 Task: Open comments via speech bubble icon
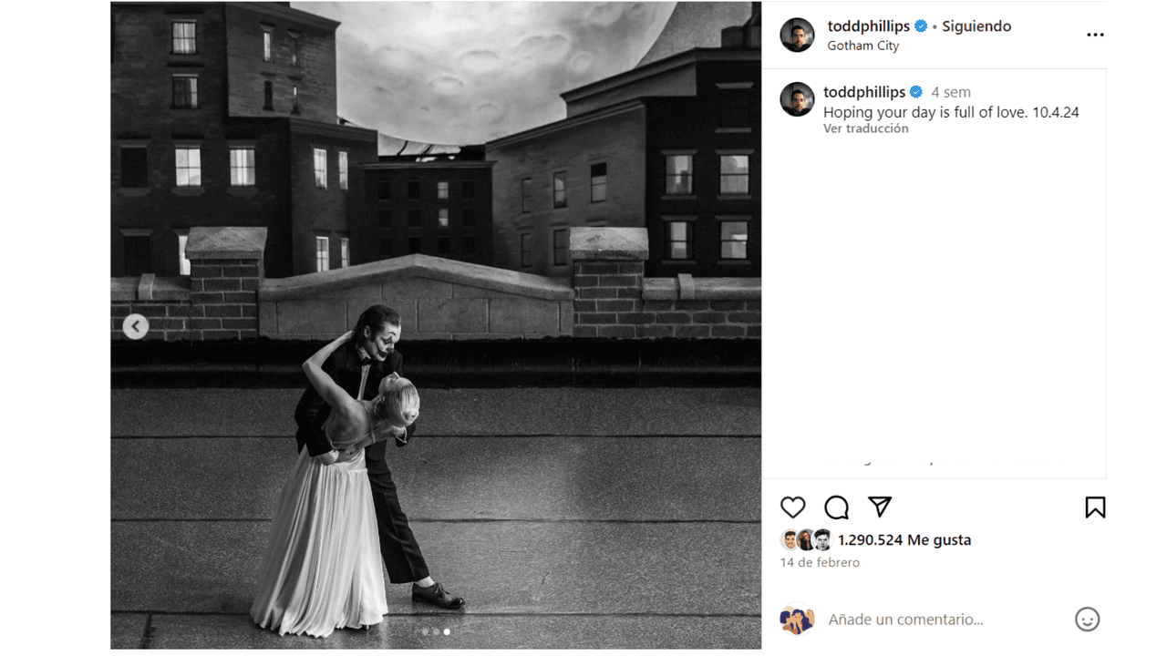click(x=836, y=507)
